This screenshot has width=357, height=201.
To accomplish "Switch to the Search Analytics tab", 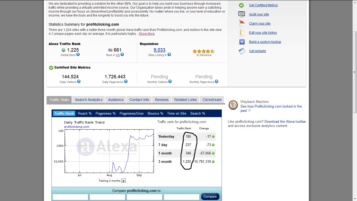I will tap(89, 100).
